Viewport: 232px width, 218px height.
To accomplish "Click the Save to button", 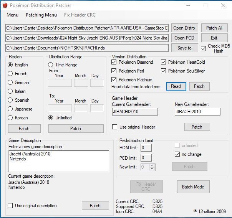I will [x=184, y=48].
